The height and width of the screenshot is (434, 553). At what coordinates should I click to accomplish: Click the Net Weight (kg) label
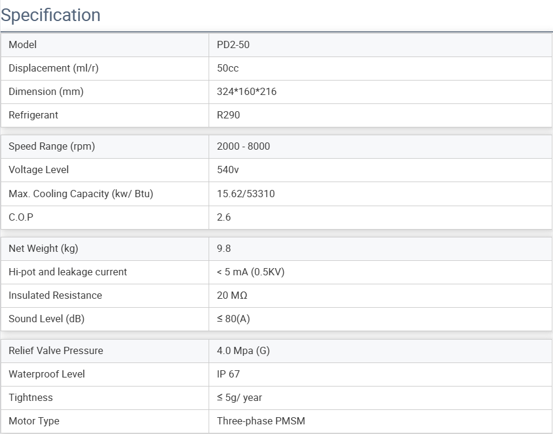tap(43, 248)
